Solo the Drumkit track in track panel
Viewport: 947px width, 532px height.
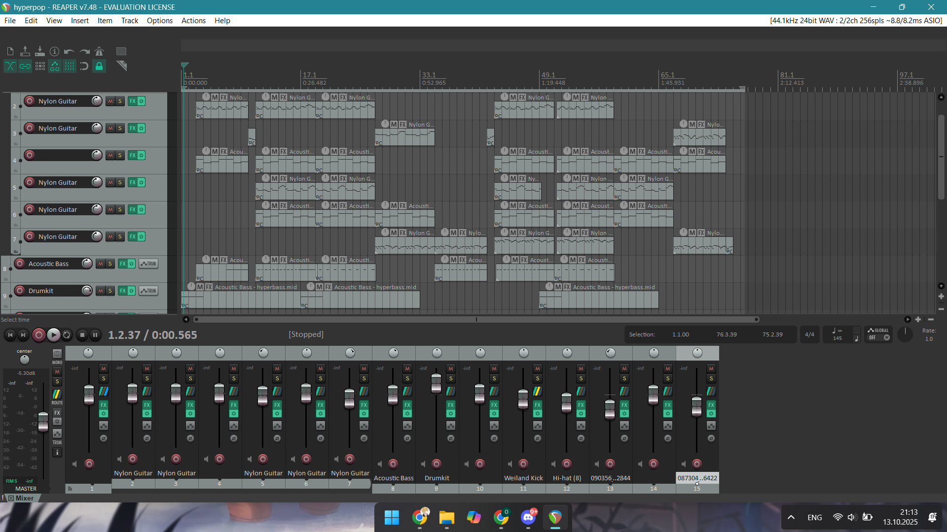[110, 291]
